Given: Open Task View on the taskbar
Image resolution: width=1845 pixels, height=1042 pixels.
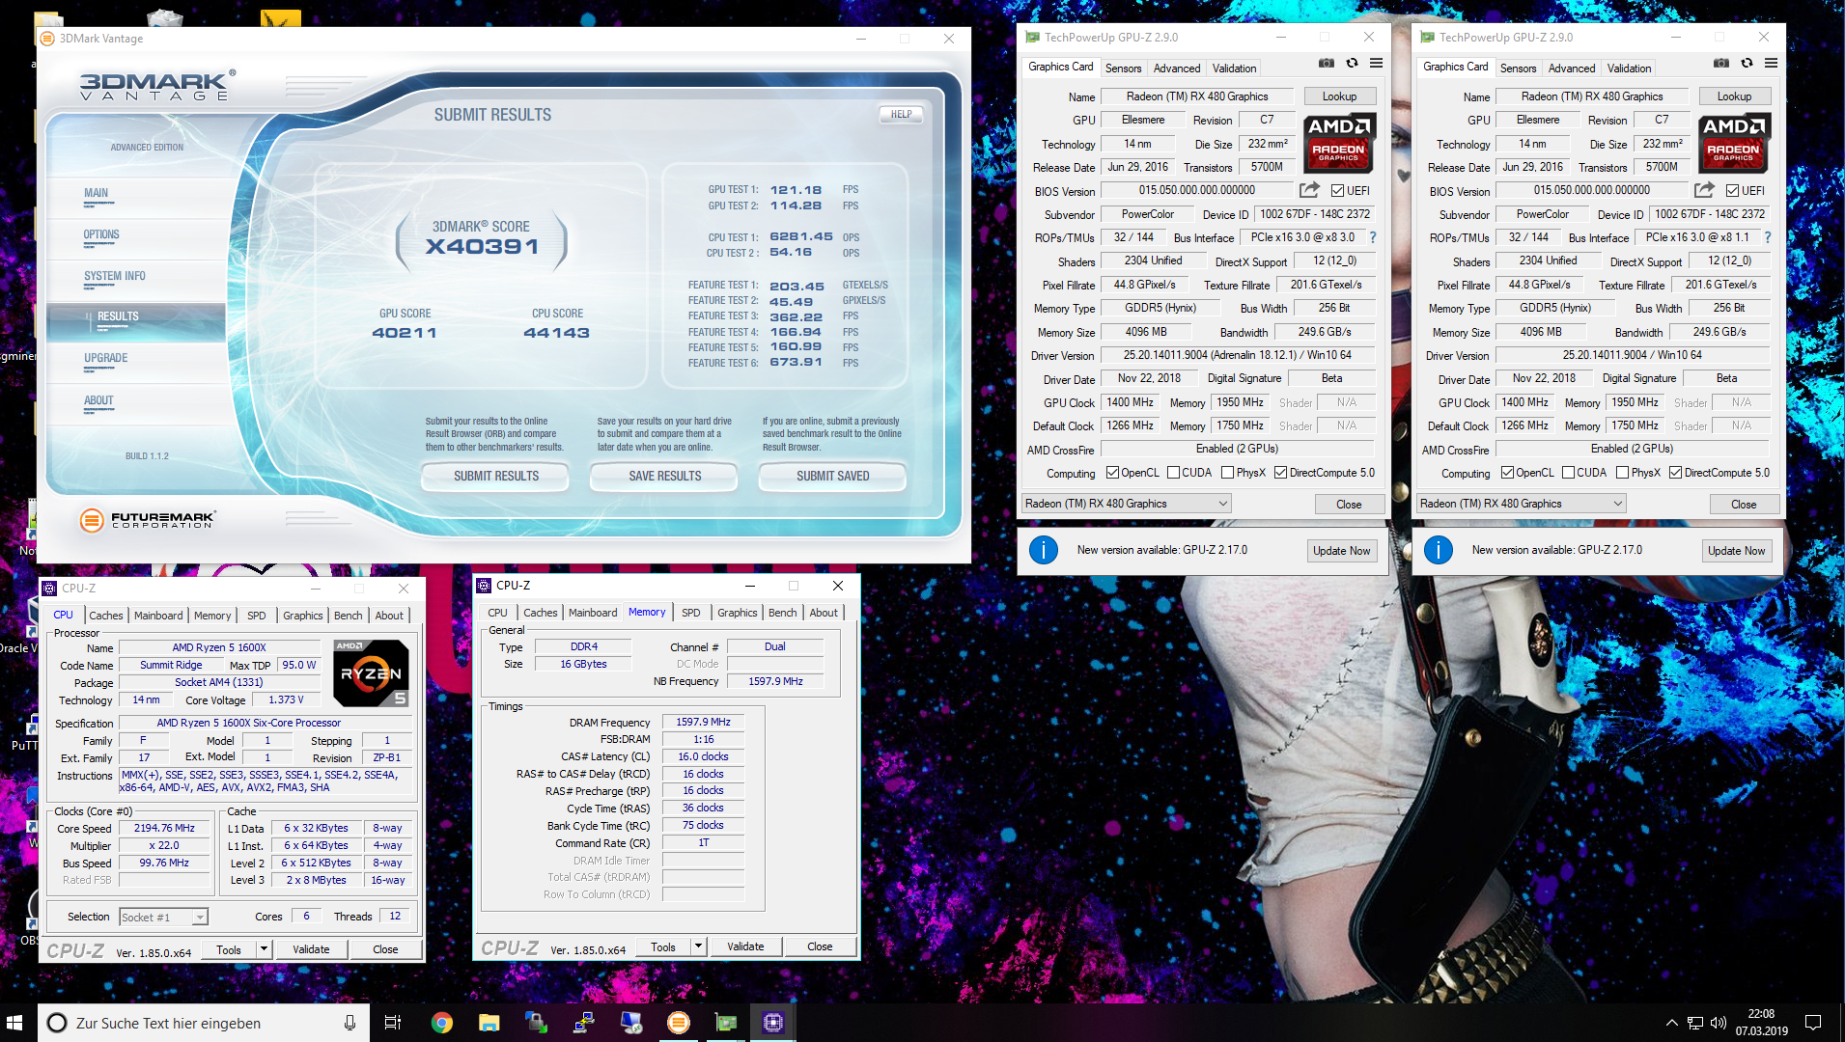Looking at the screenshot, I should pos(392,1023).
